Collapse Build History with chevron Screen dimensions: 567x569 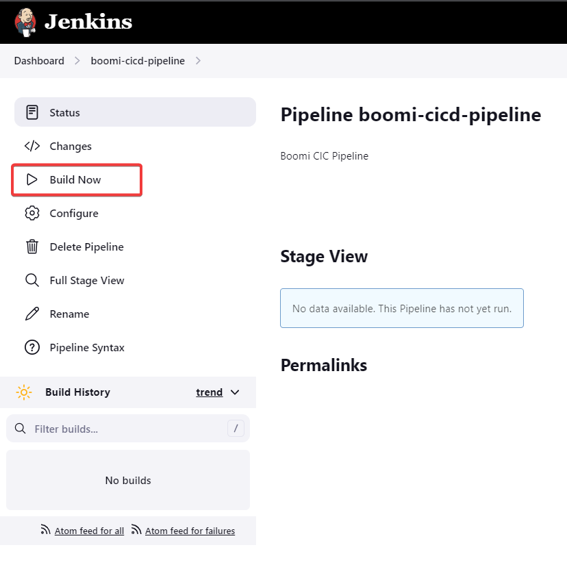[x=235, y=392]
